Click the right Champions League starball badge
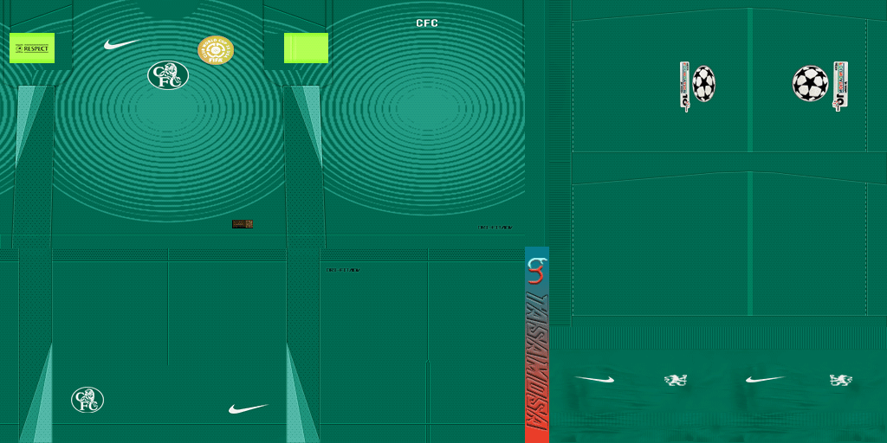This screenshot has height=443, width=887. tap(810, 84)
